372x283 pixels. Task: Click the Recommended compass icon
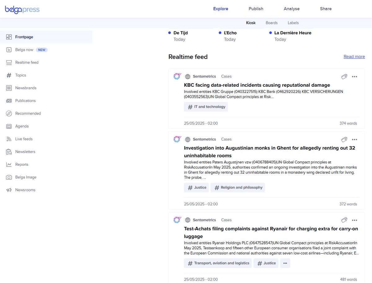9,113
